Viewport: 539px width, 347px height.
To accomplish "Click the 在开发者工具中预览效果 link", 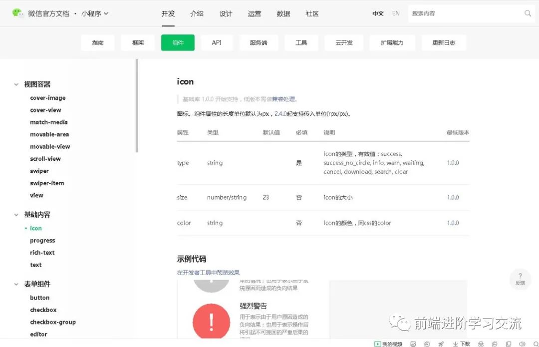I will pos(208,273).
